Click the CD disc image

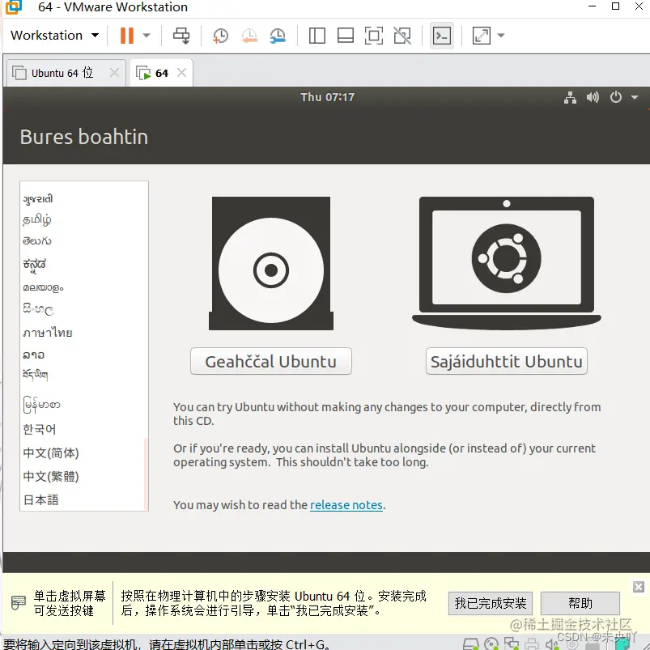[x=271, y=264]
